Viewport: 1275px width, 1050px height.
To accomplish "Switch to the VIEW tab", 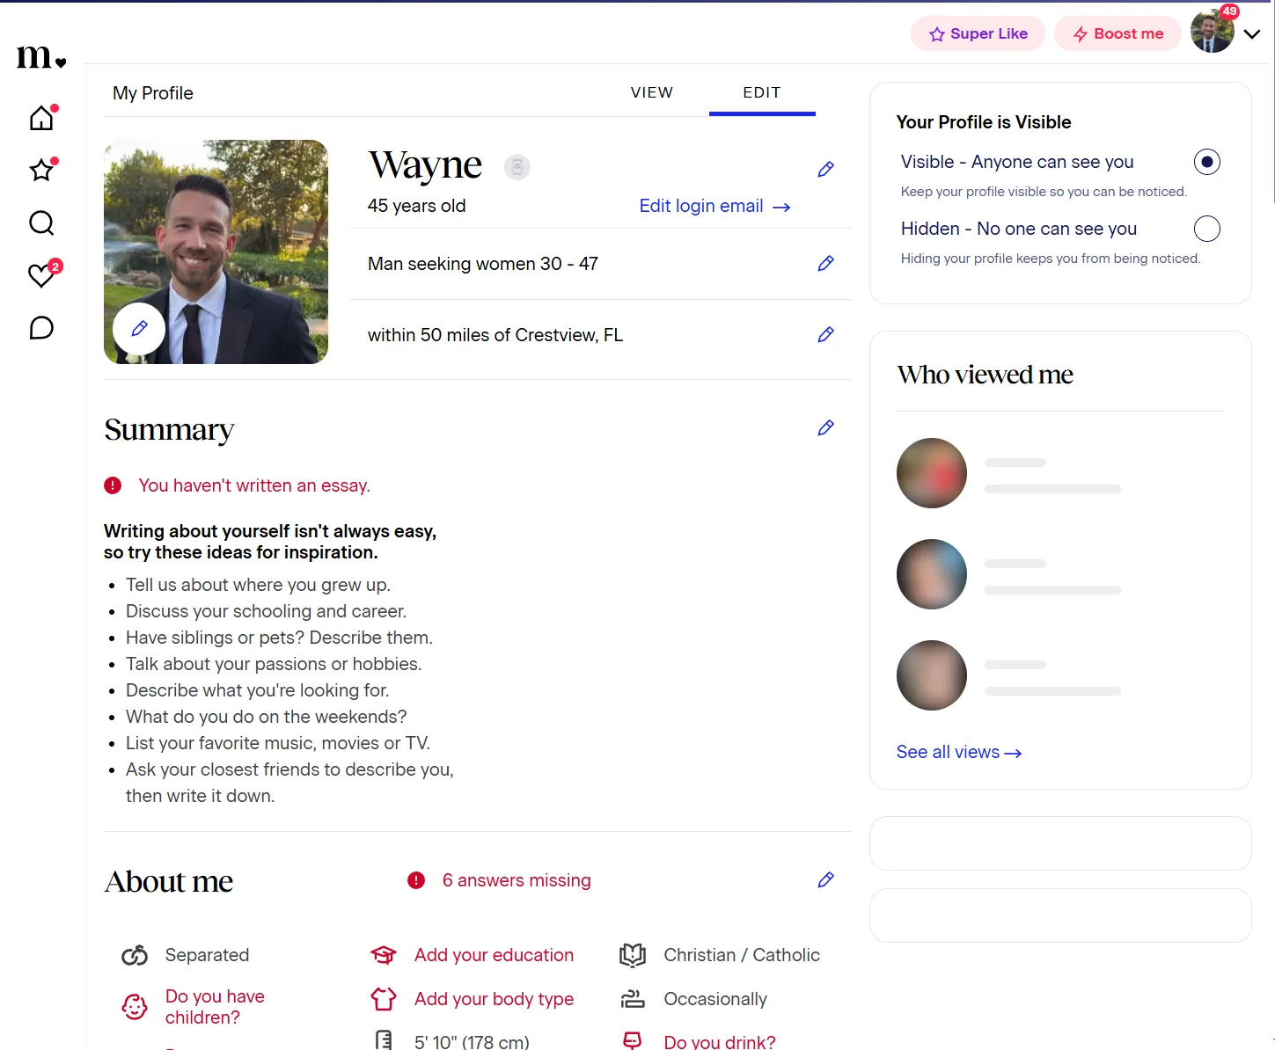I will pos(652,92).
